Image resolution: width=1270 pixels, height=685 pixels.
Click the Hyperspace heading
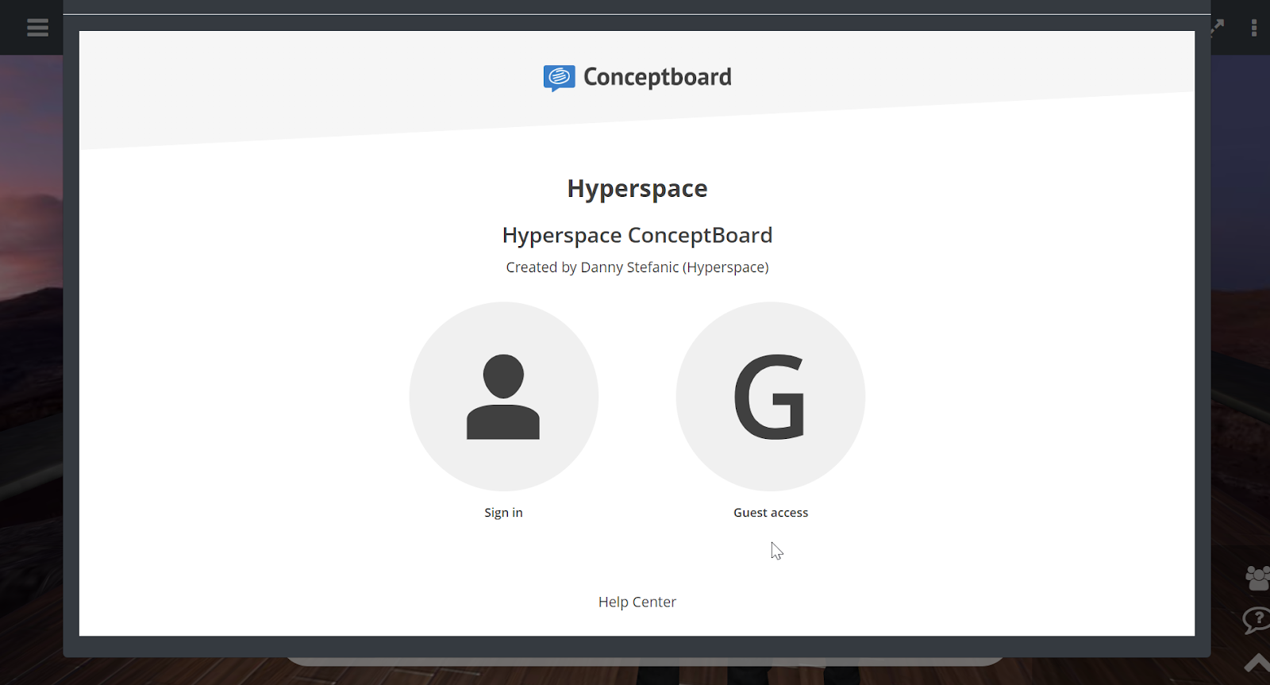(x=637, y=189)
